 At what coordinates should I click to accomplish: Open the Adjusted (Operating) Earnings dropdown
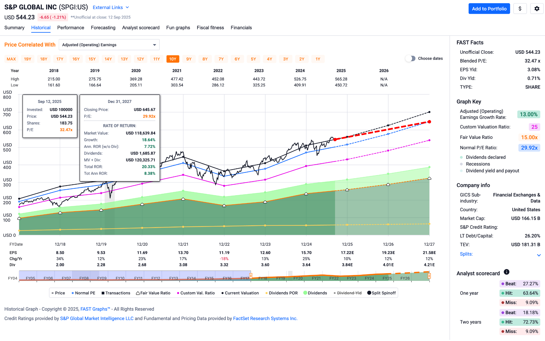[109, 45]
